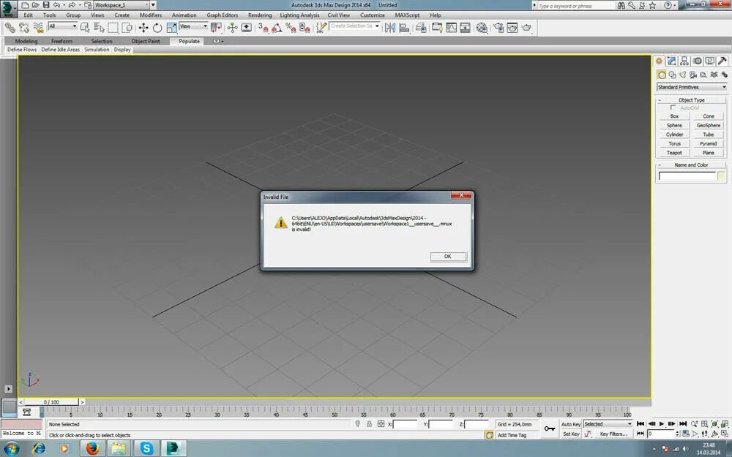Open the Modifiers menu
Viewport: 732px width, 457px height.
click(150, 15)
